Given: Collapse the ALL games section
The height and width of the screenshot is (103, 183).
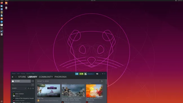Looking at the screenshot, I should pos(12,92).
